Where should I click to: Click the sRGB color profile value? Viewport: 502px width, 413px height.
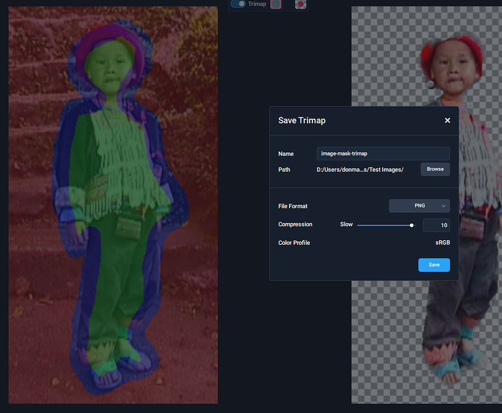[442, 242]
